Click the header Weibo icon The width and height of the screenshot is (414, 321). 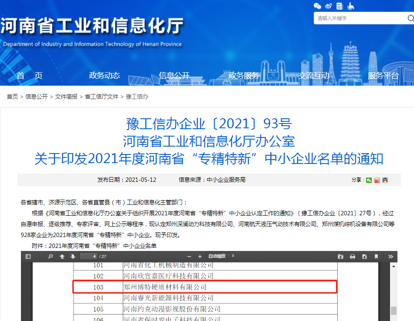pos(329,6)
